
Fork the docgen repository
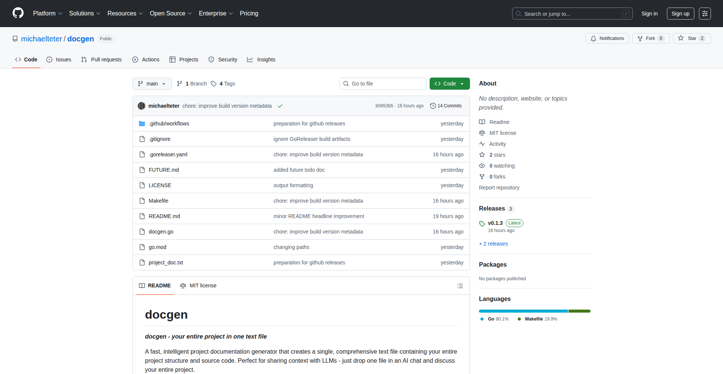[650, 38]
